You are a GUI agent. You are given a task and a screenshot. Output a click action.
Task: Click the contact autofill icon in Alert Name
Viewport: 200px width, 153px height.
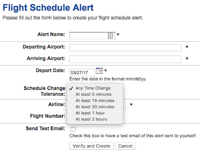(x=110, y=36)
